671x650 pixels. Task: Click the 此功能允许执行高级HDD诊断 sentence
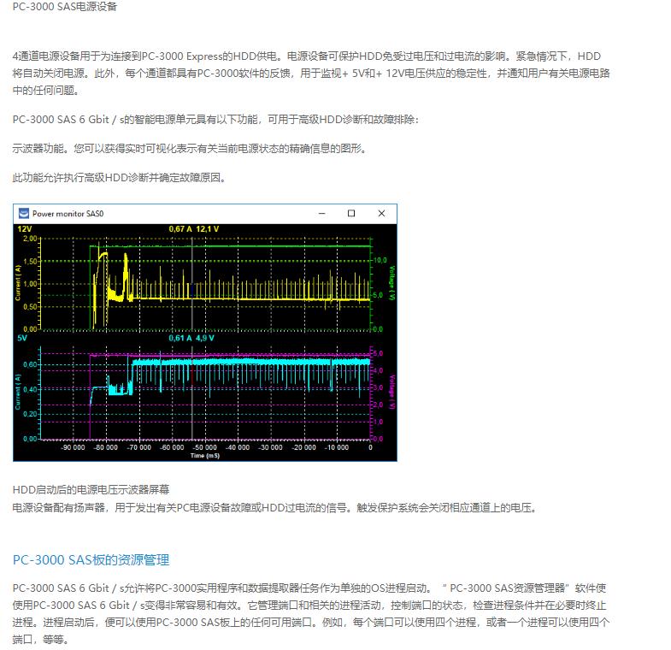(120, 177)
